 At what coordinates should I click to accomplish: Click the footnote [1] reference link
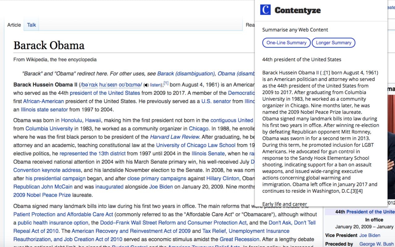coord(166,82)
